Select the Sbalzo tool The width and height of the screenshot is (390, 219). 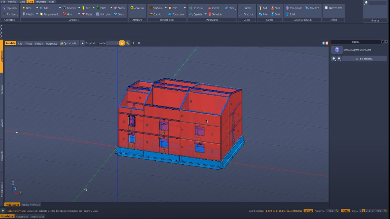pos(119,8)
